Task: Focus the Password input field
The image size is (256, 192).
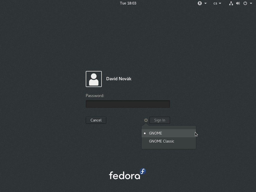Action: coord(128,104)
